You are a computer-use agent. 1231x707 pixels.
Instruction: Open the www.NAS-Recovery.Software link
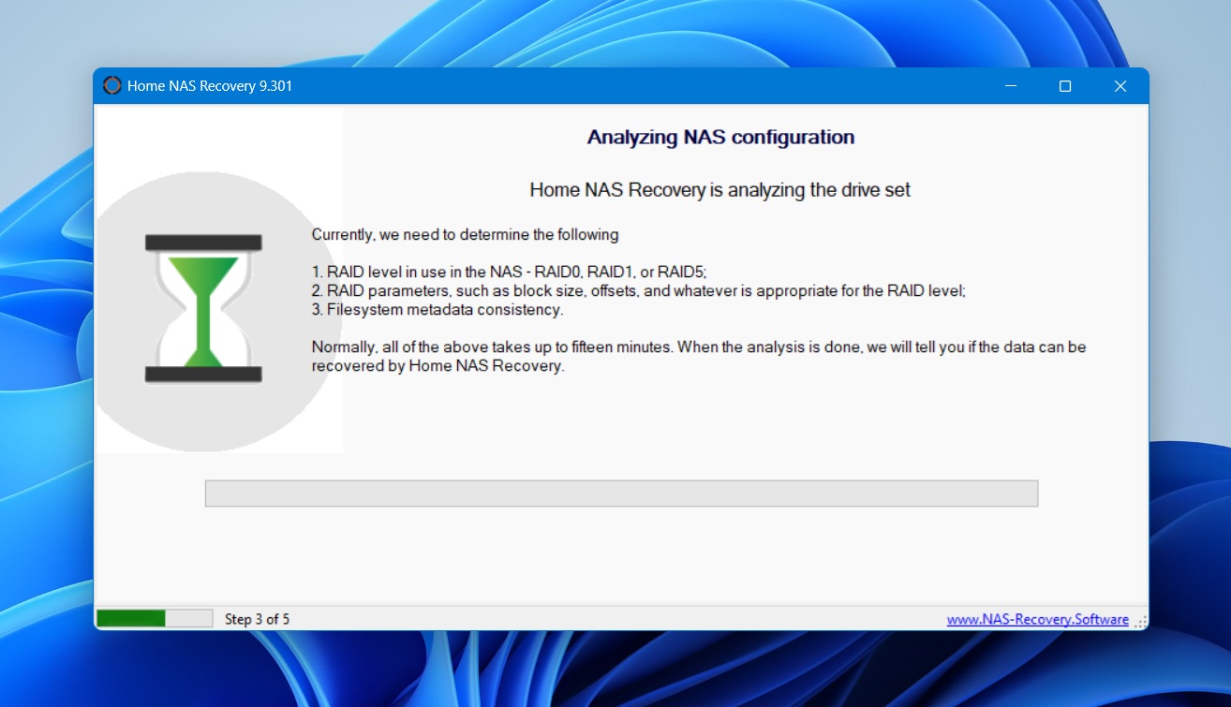tap(1037, 619)
